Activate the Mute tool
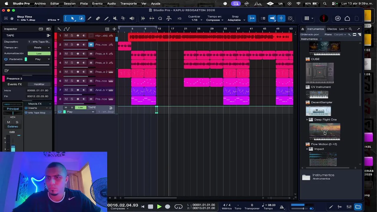This screenshot has width=377, height=212. tap(115, 19)
